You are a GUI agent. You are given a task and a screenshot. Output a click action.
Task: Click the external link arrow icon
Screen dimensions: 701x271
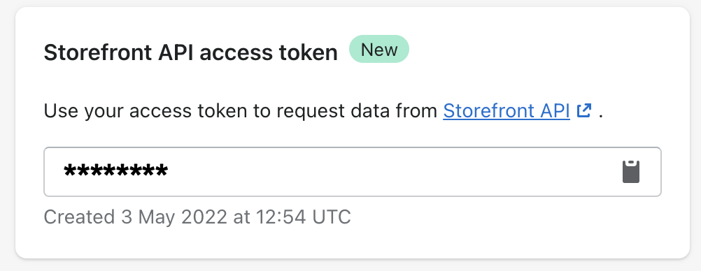(x=584, y=110)
